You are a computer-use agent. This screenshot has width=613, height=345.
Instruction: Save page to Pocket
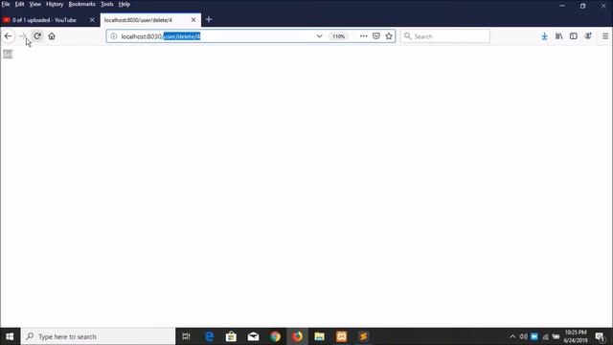tap(376, 36)
